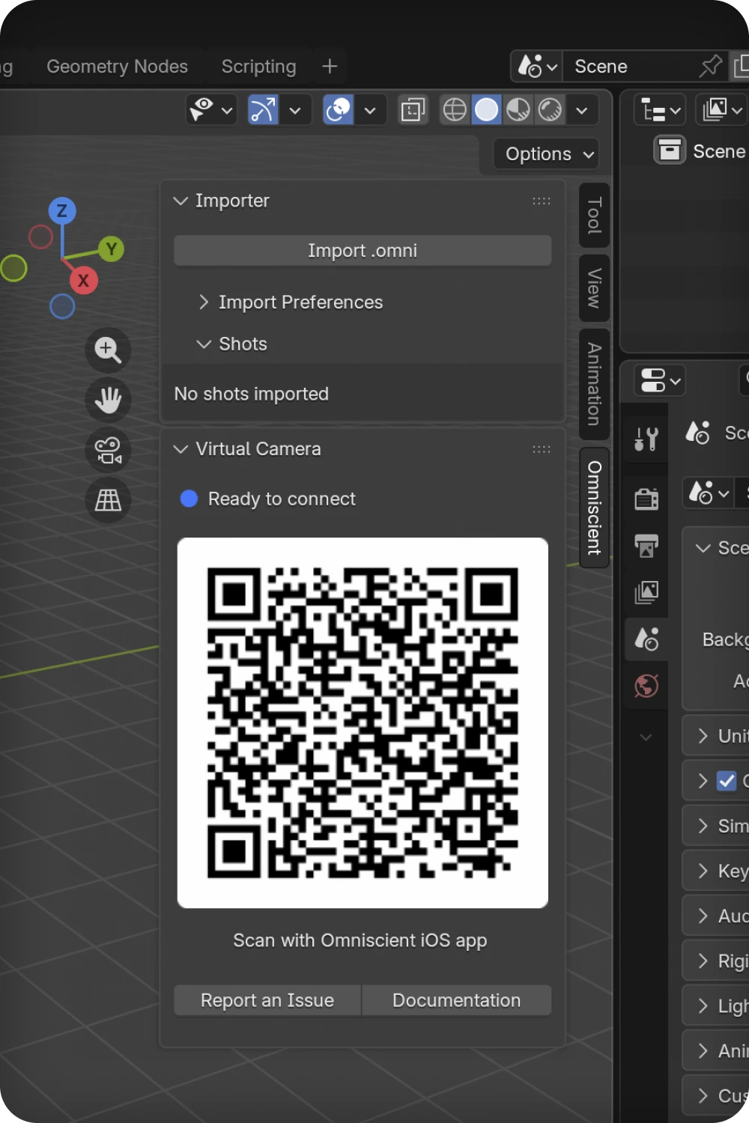
Task: Open shading options dropdown arrow
Action: coord(582,110)
